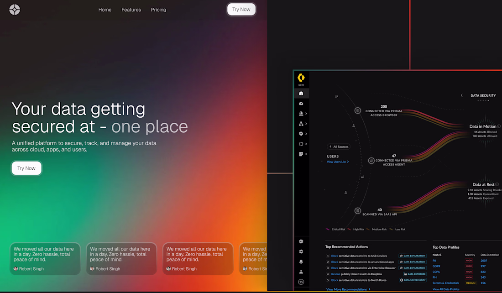Click the Prisma Access Browser node icon

point(358,110)
